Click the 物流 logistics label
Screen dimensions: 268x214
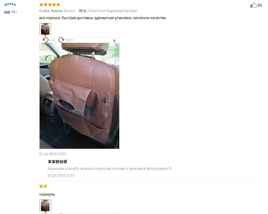coord(83,11)
